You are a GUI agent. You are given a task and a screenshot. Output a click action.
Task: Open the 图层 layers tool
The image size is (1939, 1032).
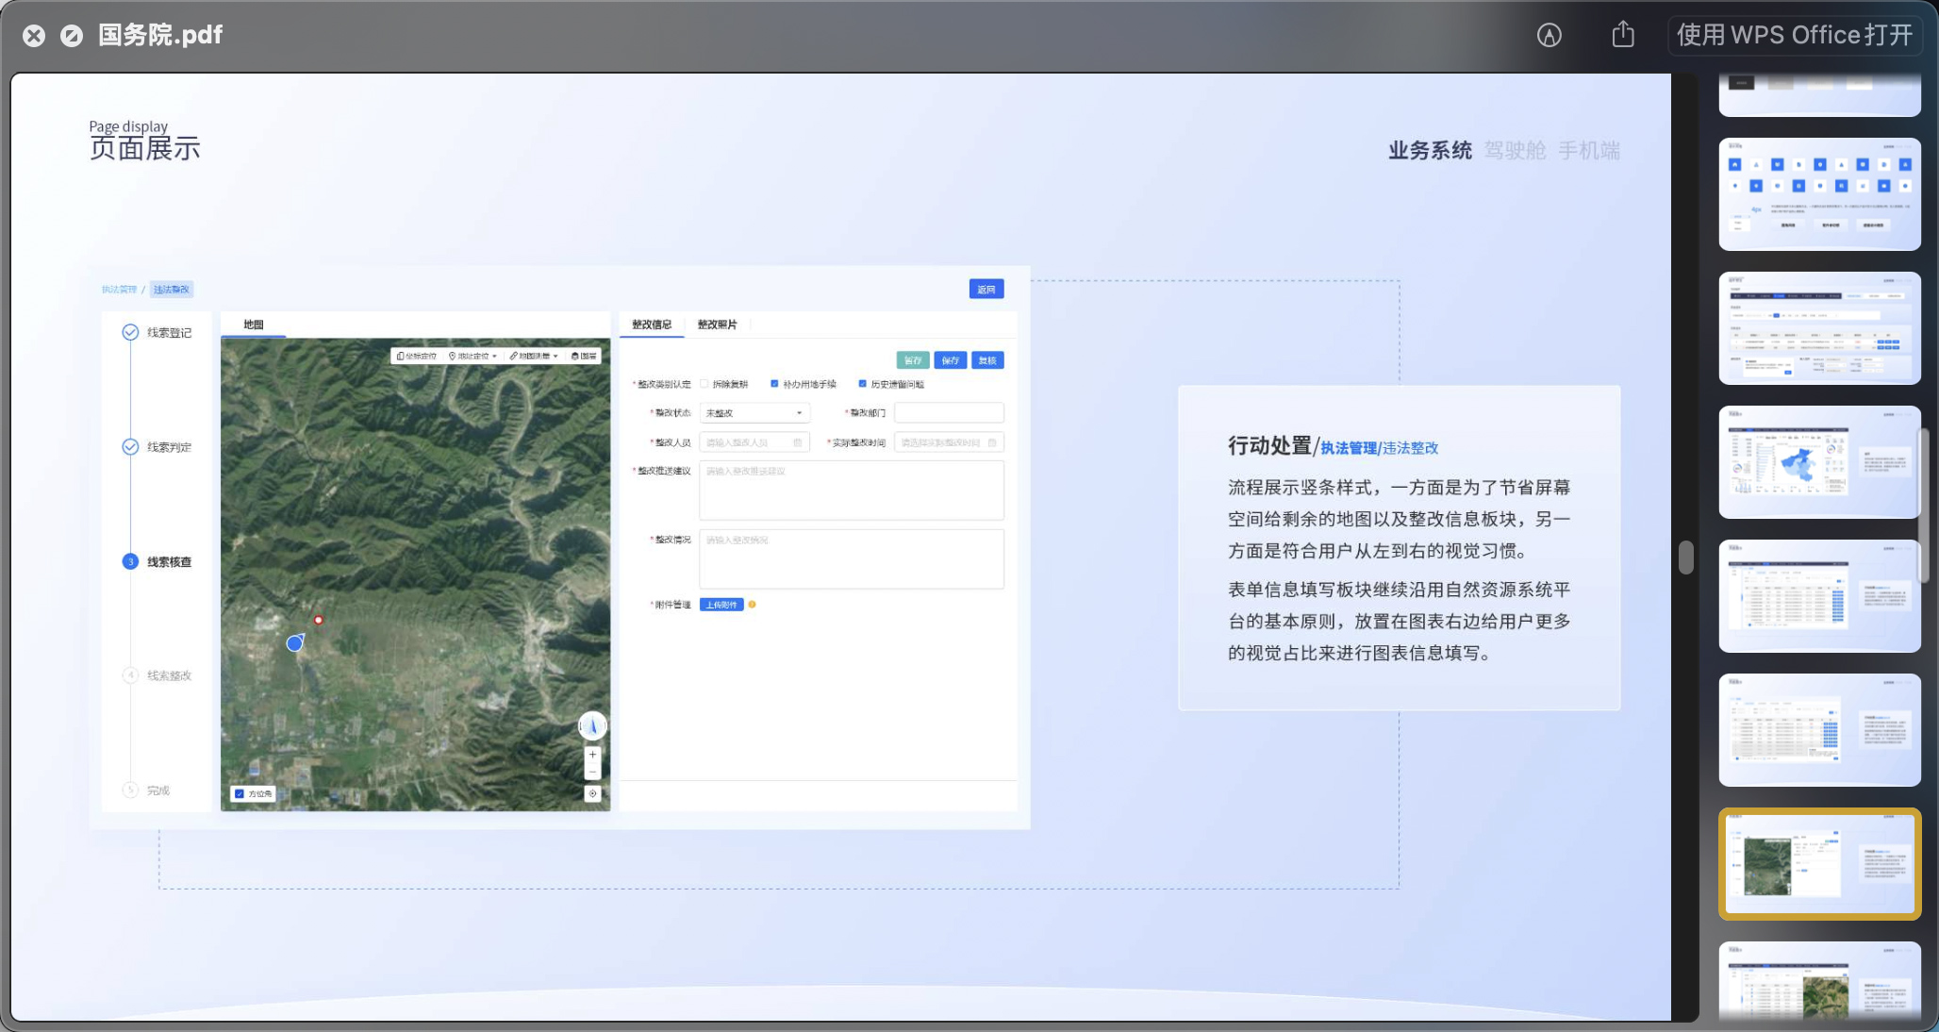click(584, 357)
